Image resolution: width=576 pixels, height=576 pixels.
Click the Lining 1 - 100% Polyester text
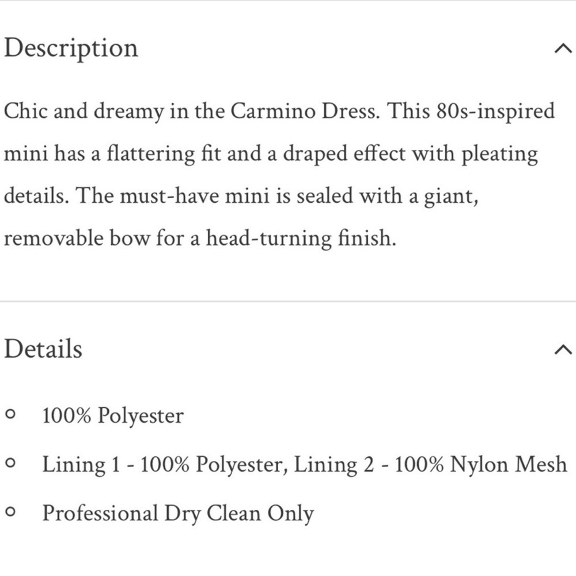tap(163, 465)
